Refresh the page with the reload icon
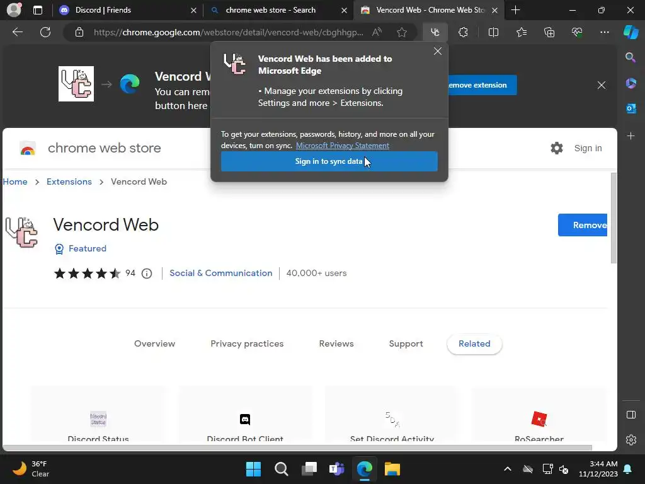 45,32
